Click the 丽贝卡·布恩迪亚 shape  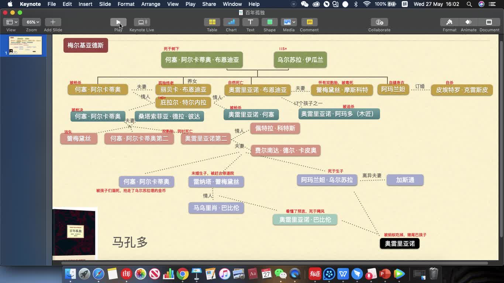[x=183, y=90]
